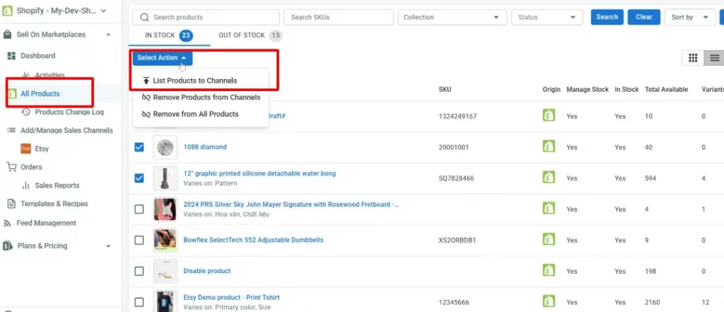The width and height of the screenshot is (724, 312).
Task: Click the Activities pulse icon
Action: click(x=26, y=75)
